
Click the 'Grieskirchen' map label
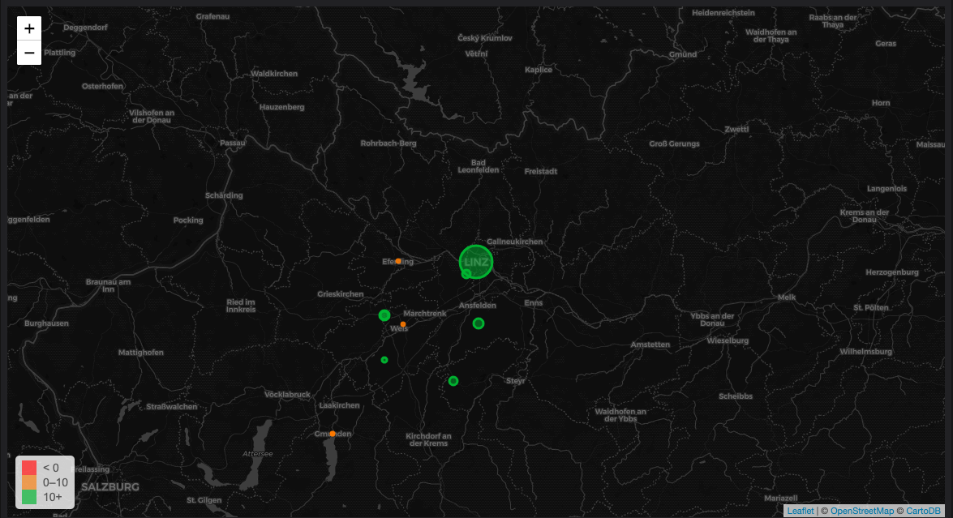[341, 294]
